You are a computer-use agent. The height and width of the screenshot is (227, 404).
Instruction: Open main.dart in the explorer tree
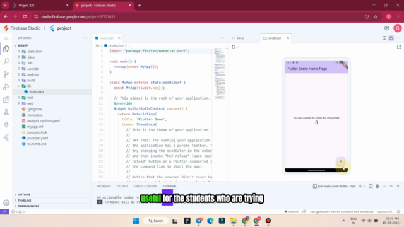tap(37, 92)
